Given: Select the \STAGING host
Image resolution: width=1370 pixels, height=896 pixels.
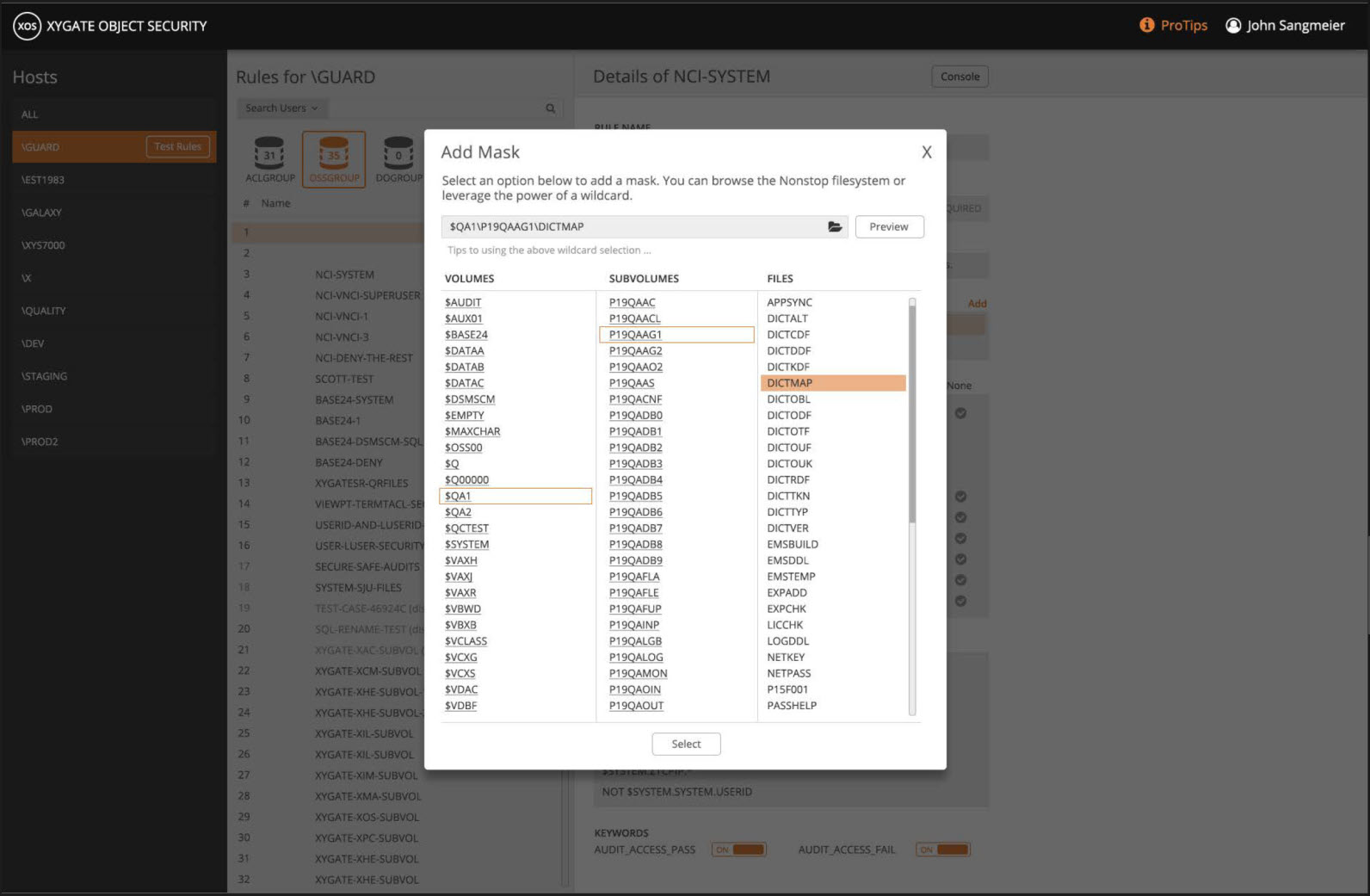Looking at the screenshot, I should pyautogui.click(x=114, y=376).
